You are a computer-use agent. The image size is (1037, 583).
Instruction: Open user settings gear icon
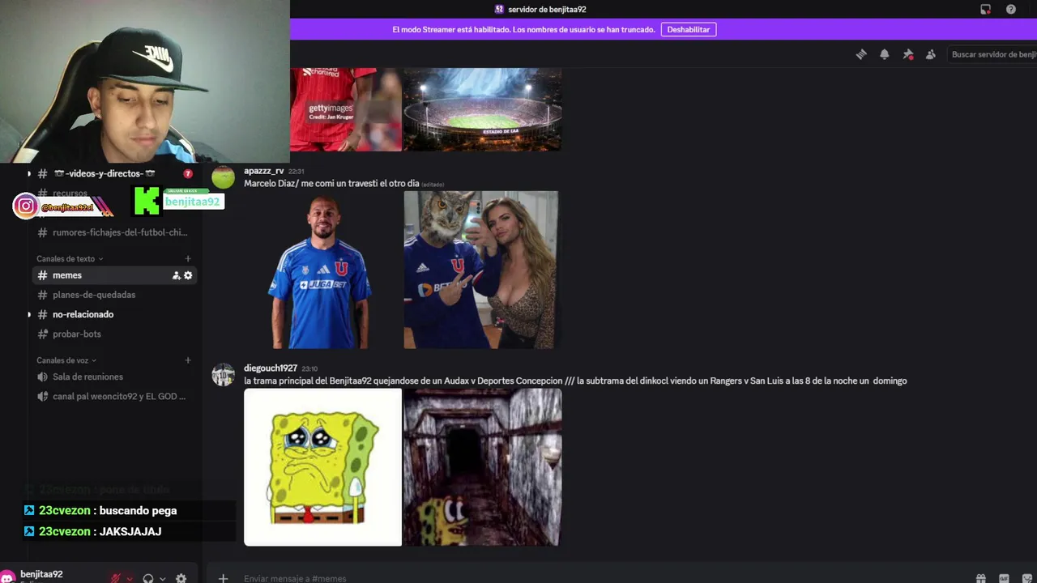click(x=181, y=578)
